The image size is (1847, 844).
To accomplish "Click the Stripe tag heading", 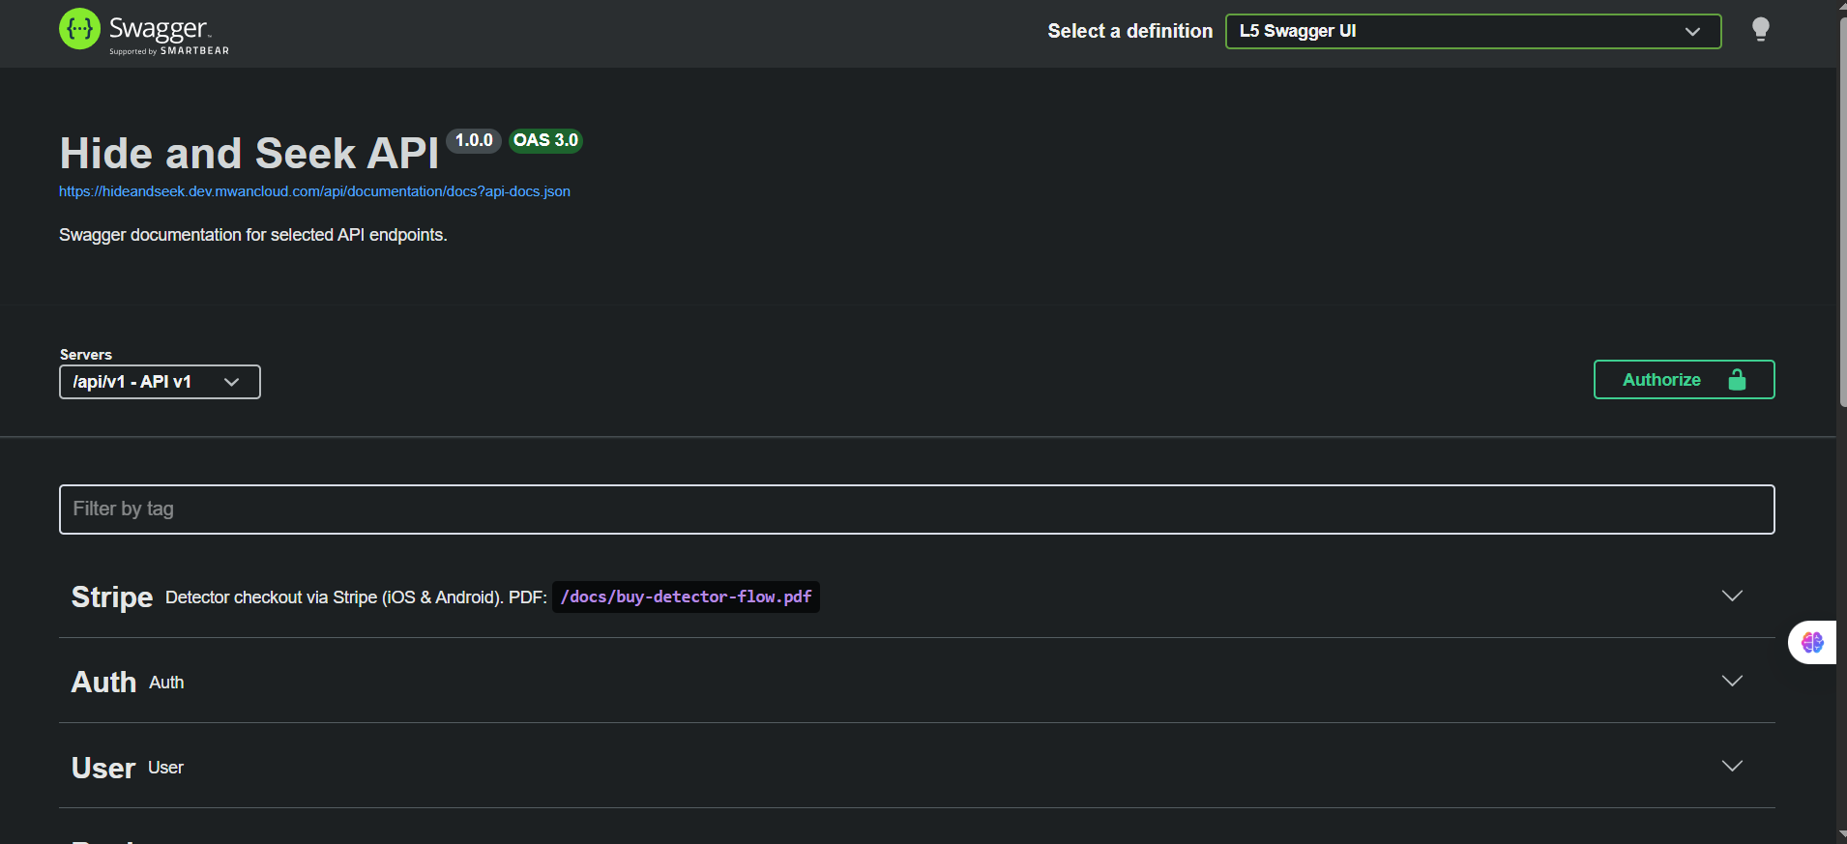I will pyautogui.click(x=112, y=597).
